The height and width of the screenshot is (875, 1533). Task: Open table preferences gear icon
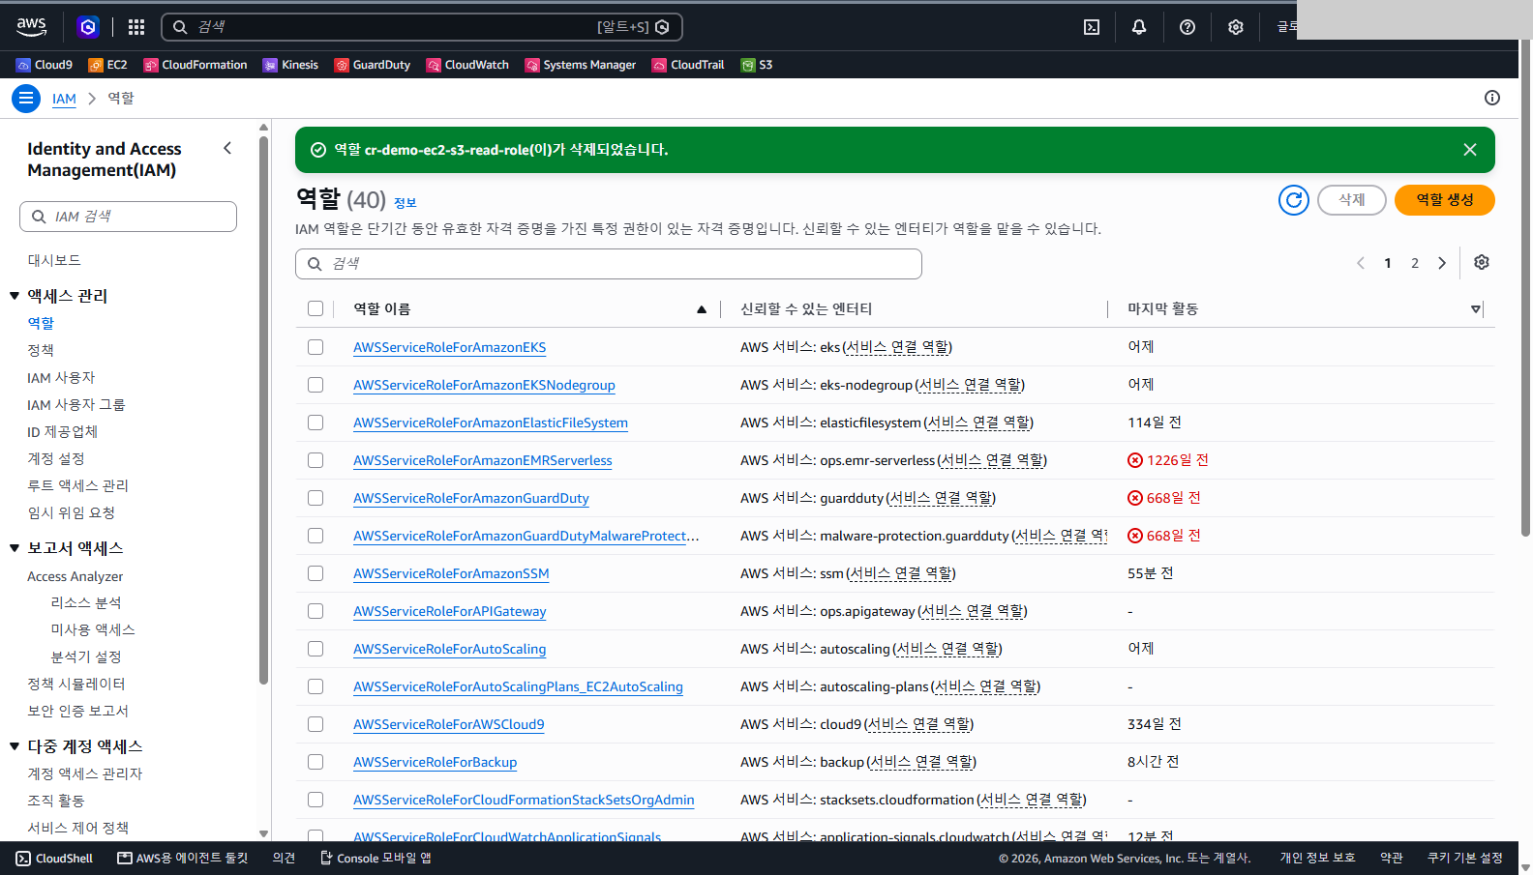pos(1482,262)
